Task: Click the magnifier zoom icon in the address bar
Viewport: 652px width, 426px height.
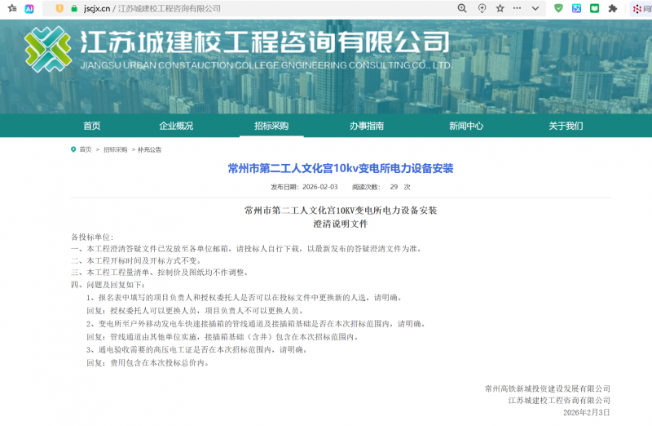Action: click(462, 8)
